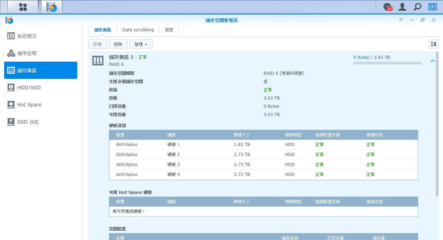The image size is (443, 240).
Task: Open the DSM main menu grid icon
Action: [x=23, y=7]
